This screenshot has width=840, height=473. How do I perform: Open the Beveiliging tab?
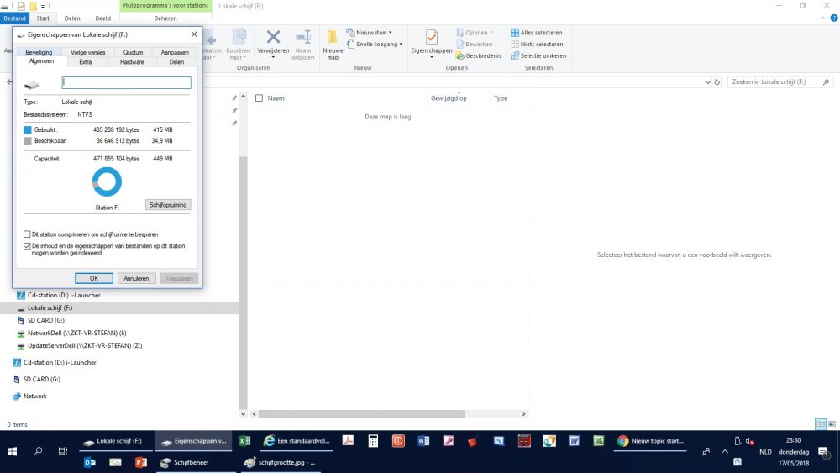pyautogui.click(x=39, y=52)
